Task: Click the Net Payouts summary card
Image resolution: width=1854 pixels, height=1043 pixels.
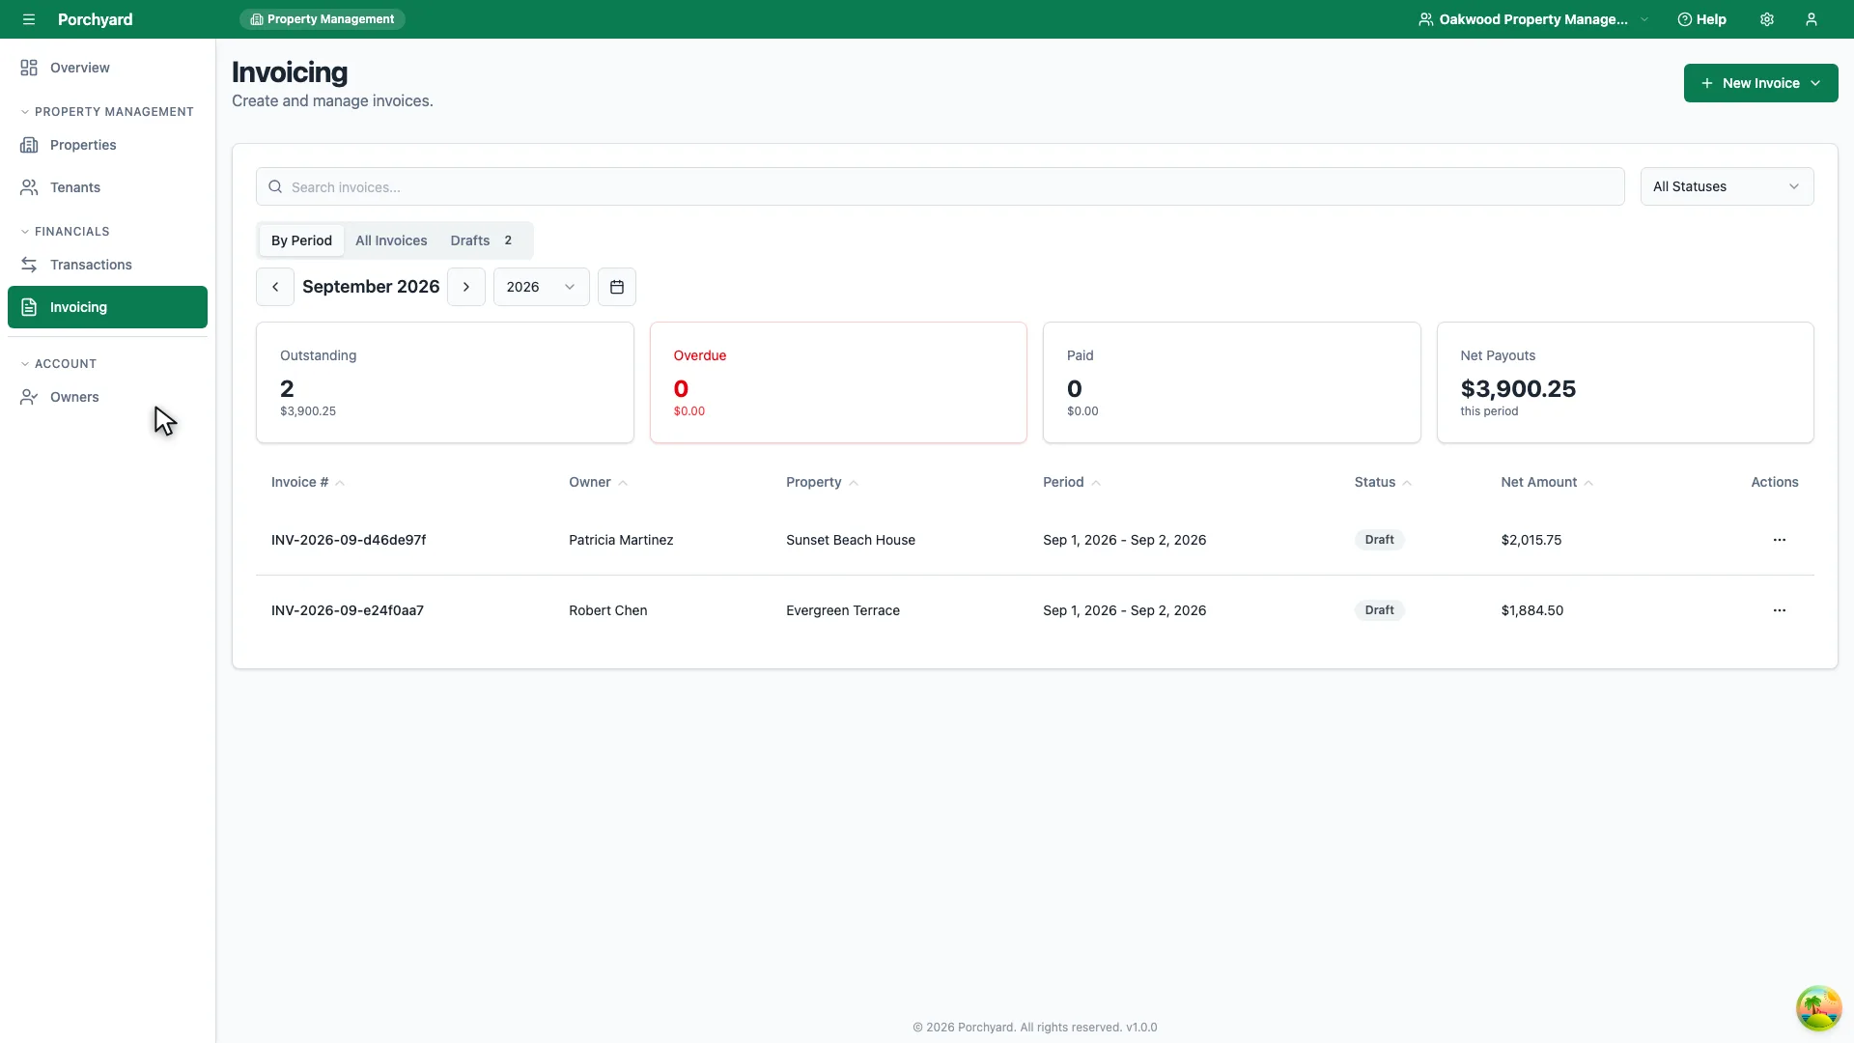Action: point(1625,382)
